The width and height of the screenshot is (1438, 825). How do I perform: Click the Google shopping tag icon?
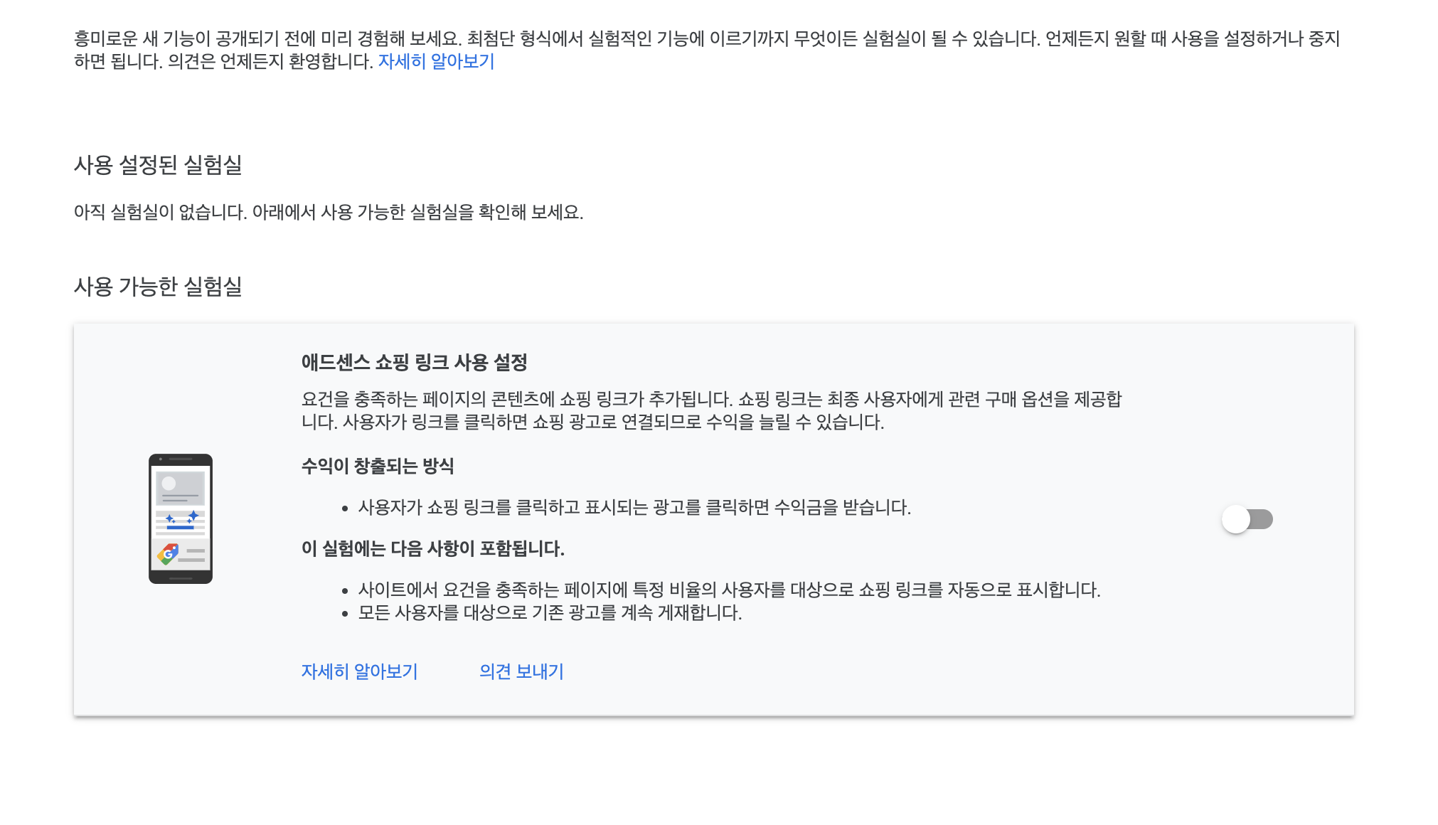coord(168,553)
